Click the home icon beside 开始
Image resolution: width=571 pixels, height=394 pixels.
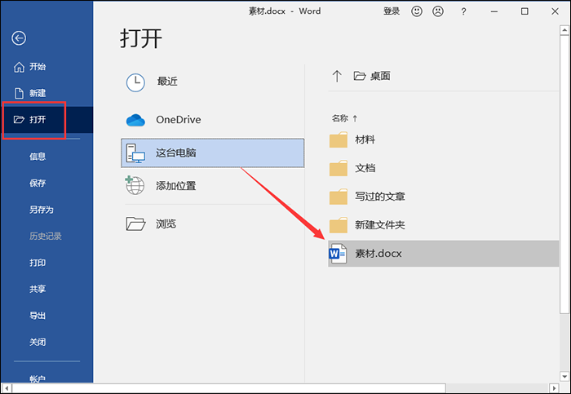pos(19,67)
